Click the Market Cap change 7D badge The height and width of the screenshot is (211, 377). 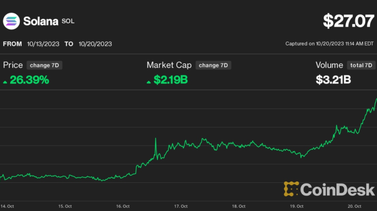point(214,65)
